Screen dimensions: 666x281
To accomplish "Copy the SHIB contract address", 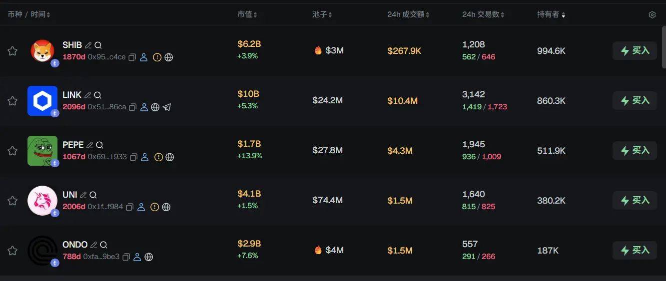I will [132, 57].
